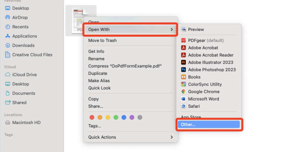Click the Adobe Illustrator 2023 icon
Viewport: 302px width, 152px height.
pyautogui.click(x=184, y=62)
